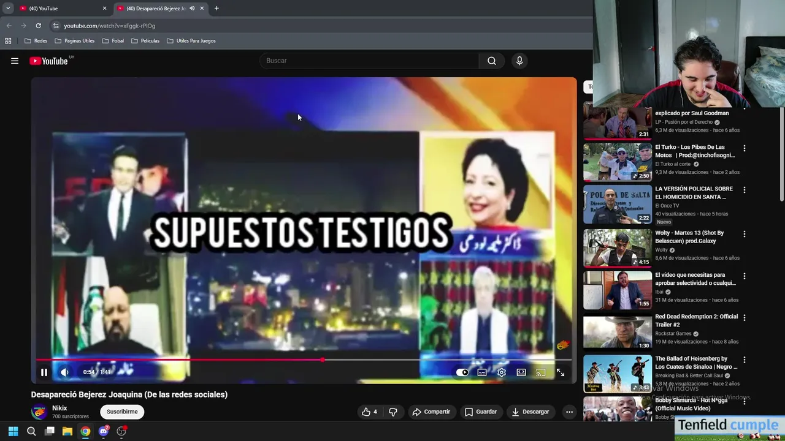Open the Peliculas bookmarks folder
Viewport: 785px width, 441px height.
145,41
